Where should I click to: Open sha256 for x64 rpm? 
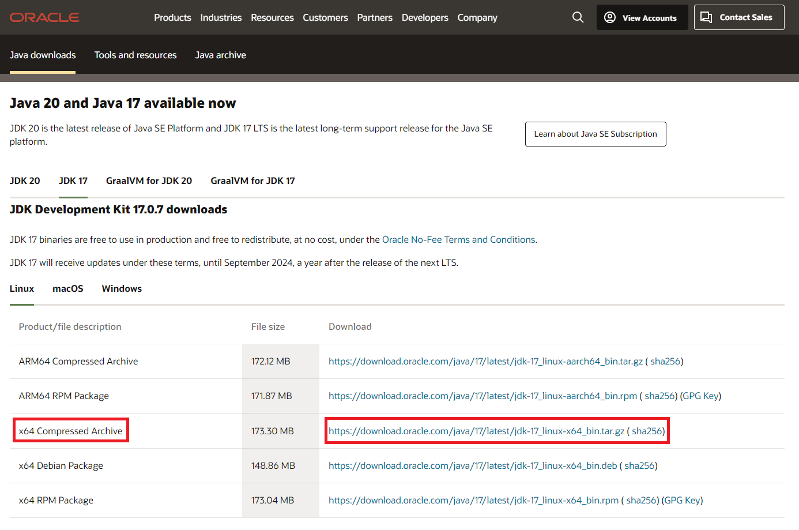pos(641,500)
